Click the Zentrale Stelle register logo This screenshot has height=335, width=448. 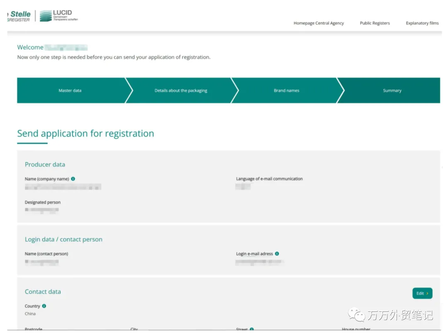(19, 16)
